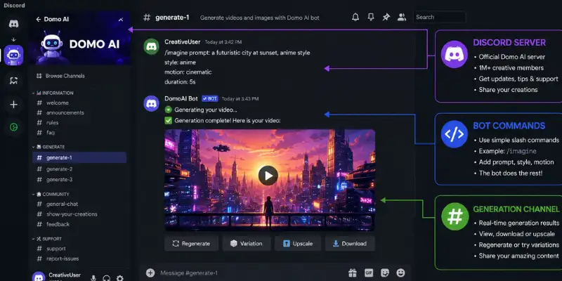Open the GIF picker
562x281 pixels.
[x=369, y=273]
